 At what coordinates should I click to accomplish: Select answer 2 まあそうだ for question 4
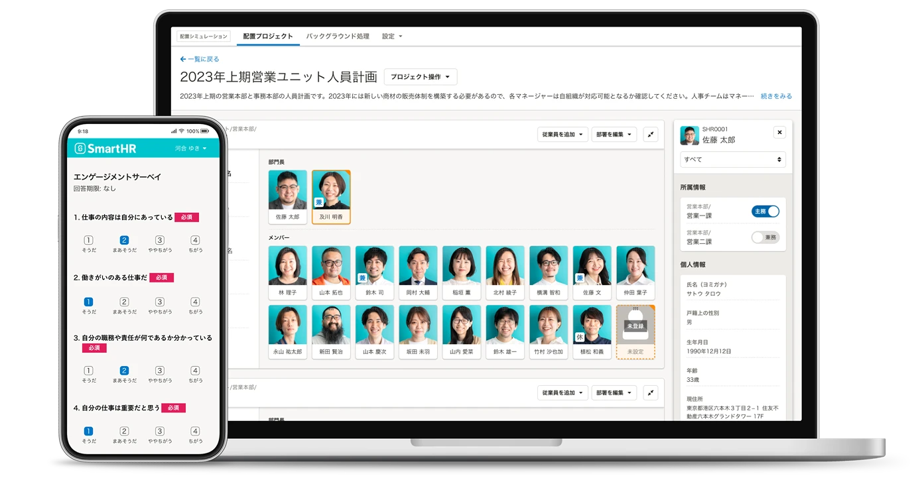[x=124, y=435]
